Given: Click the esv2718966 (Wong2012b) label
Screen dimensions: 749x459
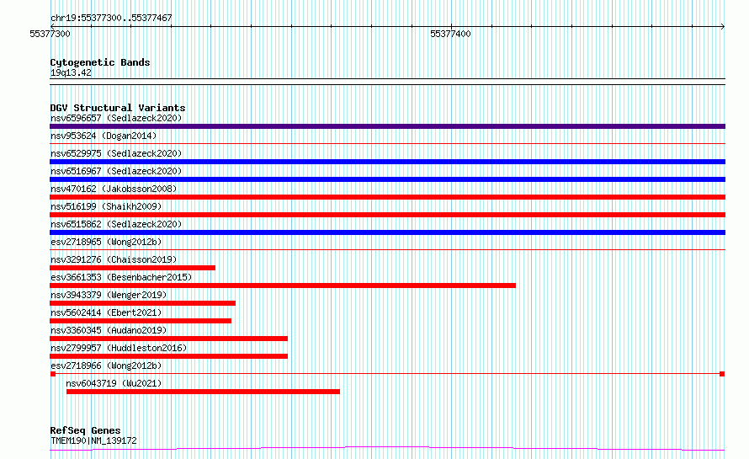Looking at the screenshot, I should 106,366.
